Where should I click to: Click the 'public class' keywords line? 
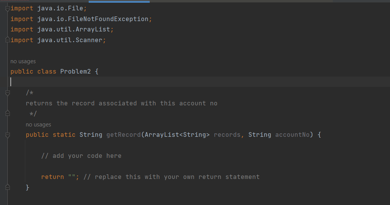coord(33,72)
